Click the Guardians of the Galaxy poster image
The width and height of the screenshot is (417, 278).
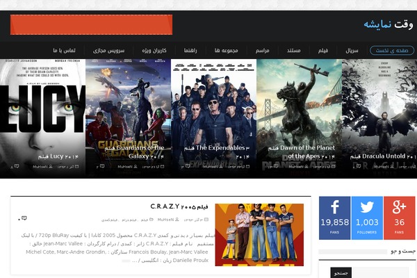click(128, 119)
